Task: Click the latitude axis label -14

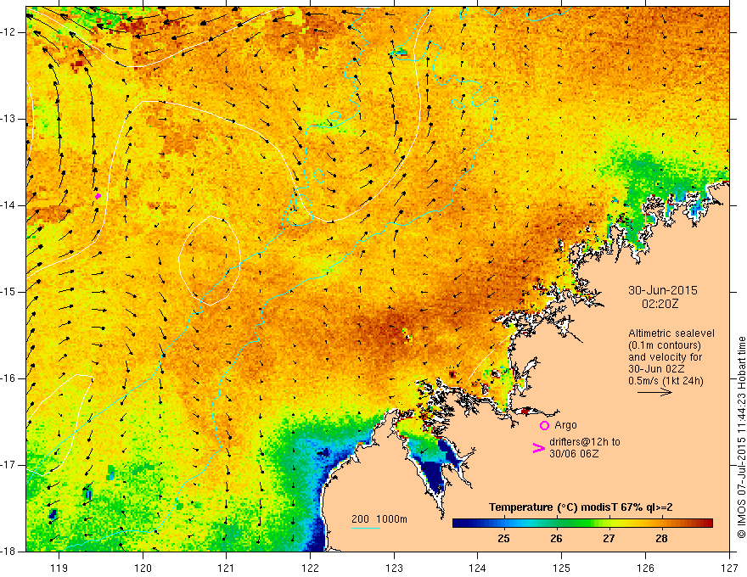Action: click(x=8, y=205)
